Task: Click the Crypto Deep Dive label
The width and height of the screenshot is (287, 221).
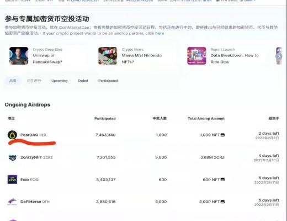Action: (47, 50)
